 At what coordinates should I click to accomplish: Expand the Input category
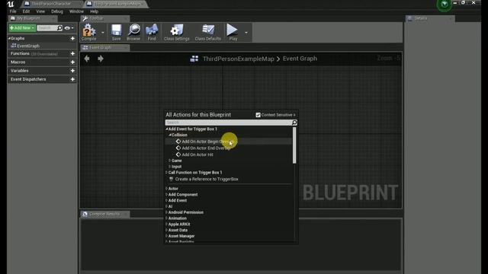[x=169, y=166]
